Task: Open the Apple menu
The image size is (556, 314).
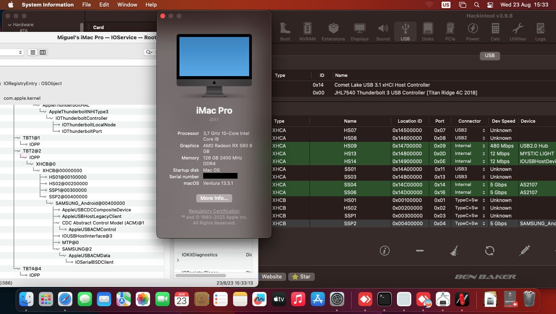Action: tap(11, 5)
